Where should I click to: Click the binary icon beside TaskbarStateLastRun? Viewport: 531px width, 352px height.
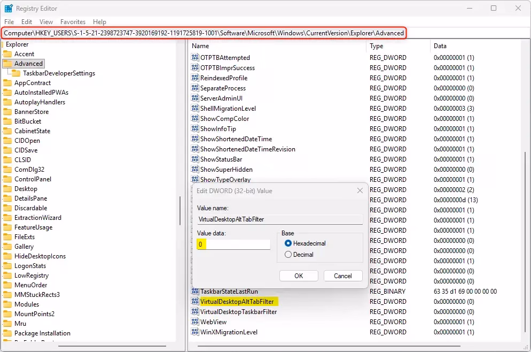point(195,292)
